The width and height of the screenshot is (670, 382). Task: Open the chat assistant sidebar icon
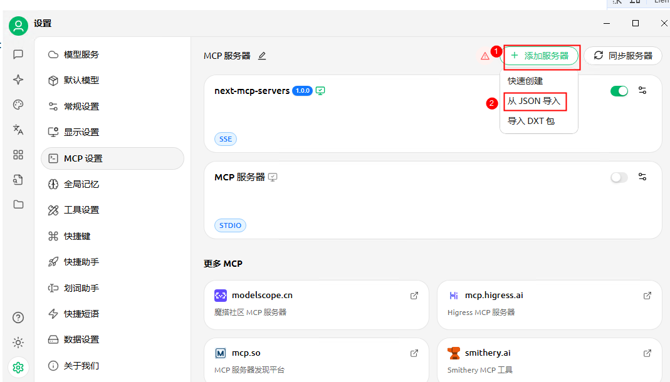[18, 54]
